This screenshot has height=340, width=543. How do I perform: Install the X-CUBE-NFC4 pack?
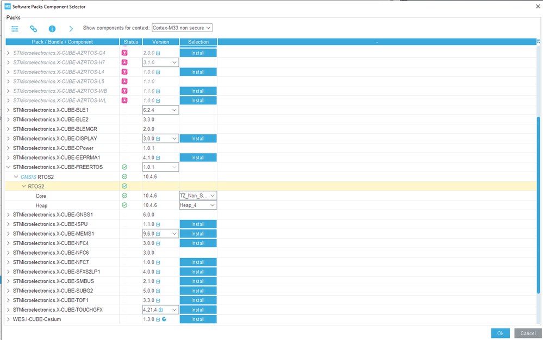(x=198, y=243)
